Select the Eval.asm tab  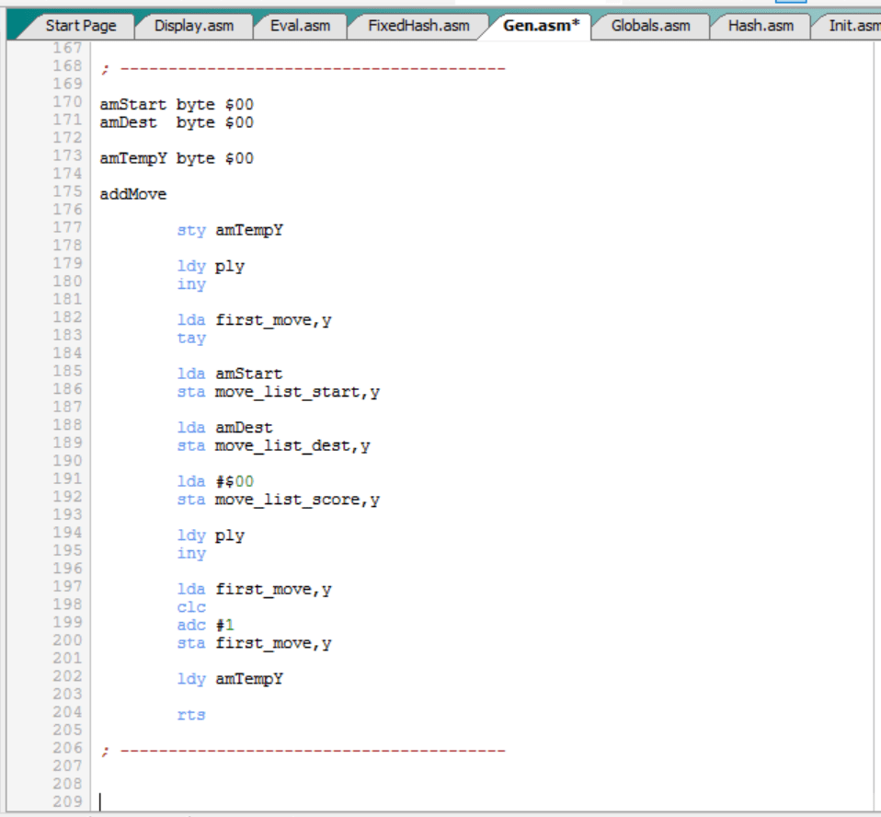click(x=300, y=26)
